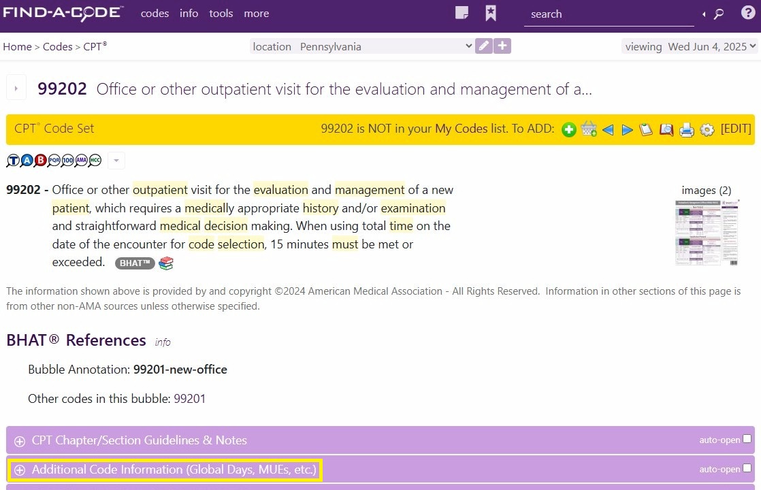Click the red B bubble badge icon
Image resolution: width=761 pixels, height=490 pixels.
coord(40,160)
